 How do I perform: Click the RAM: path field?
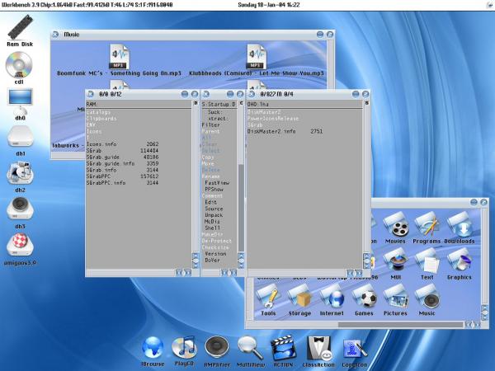point(139,104)
